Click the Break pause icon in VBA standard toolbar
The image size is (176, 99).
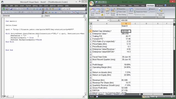[x=37, y=9]
